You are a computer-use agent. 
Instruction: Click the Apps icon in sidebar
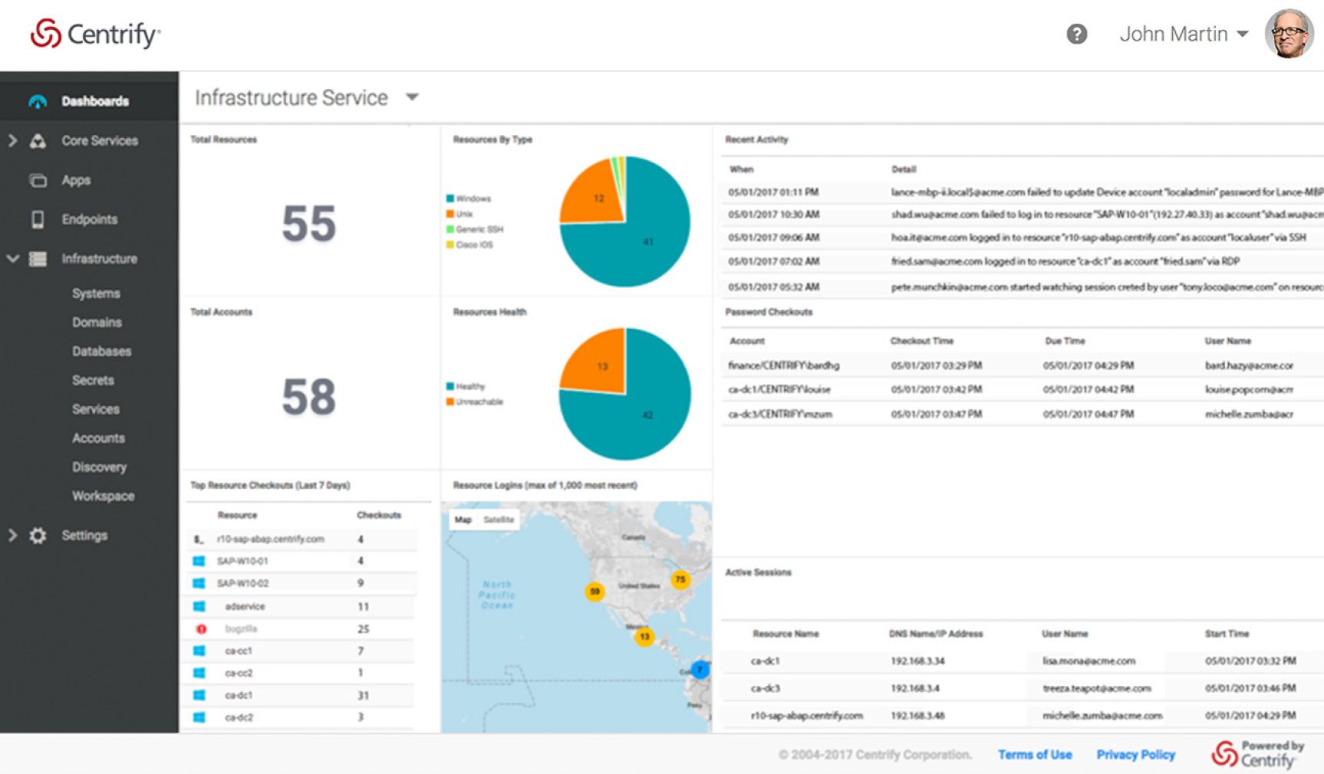pos(38,181)
